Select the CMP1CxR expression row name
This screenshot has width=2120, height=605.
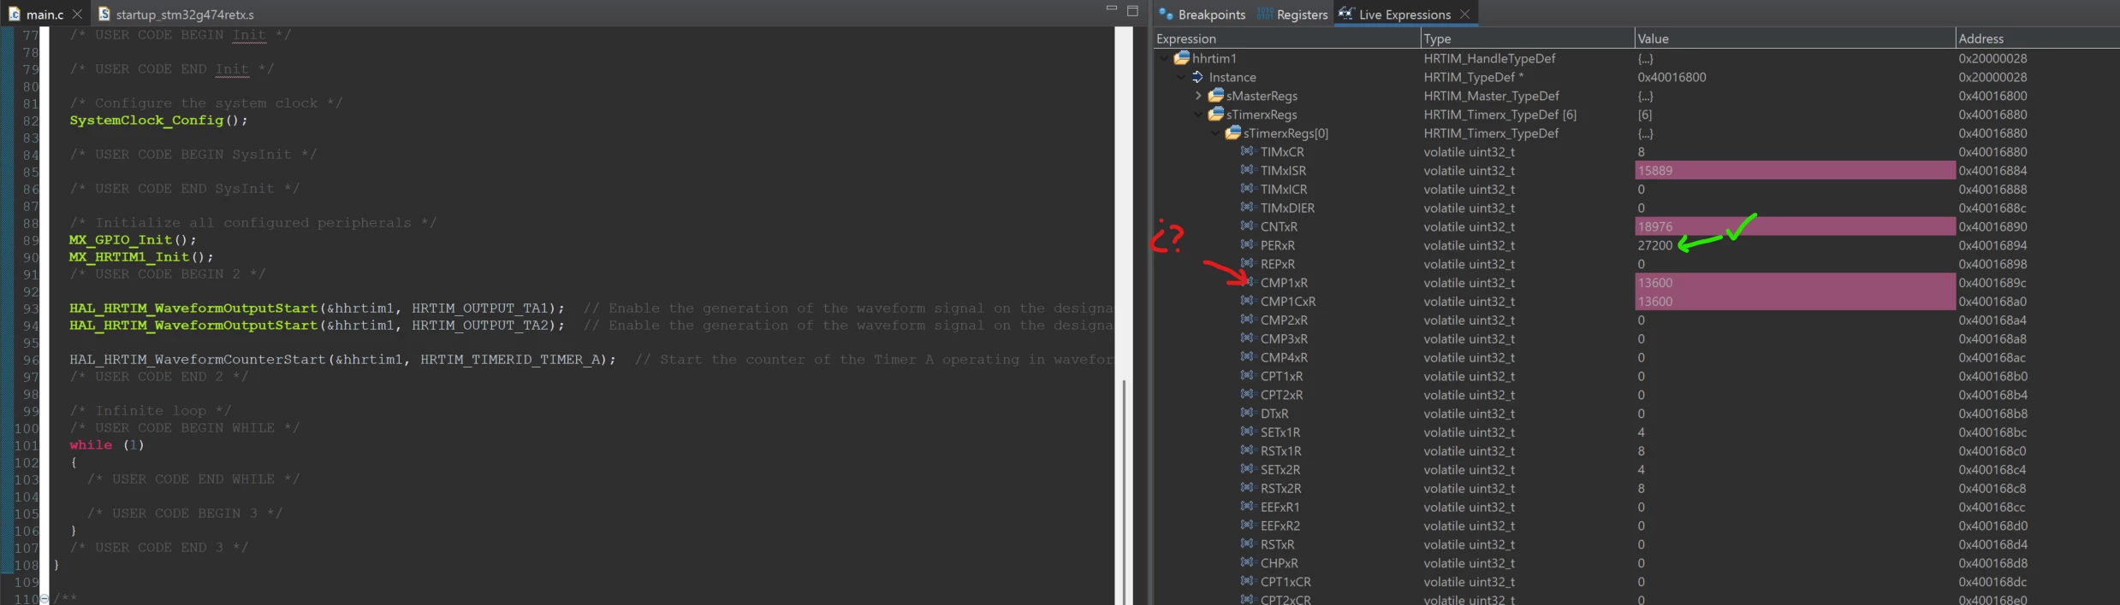coord(1287,302)
